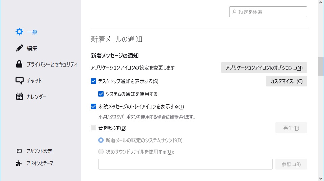Enable the 音を鳴らす checkbox

pos(94,128)
